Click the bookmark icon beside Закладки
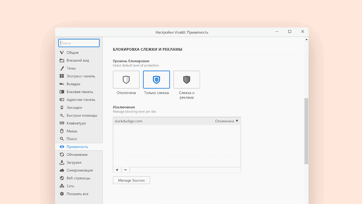362x204 pixels. [x=62, y=107]
